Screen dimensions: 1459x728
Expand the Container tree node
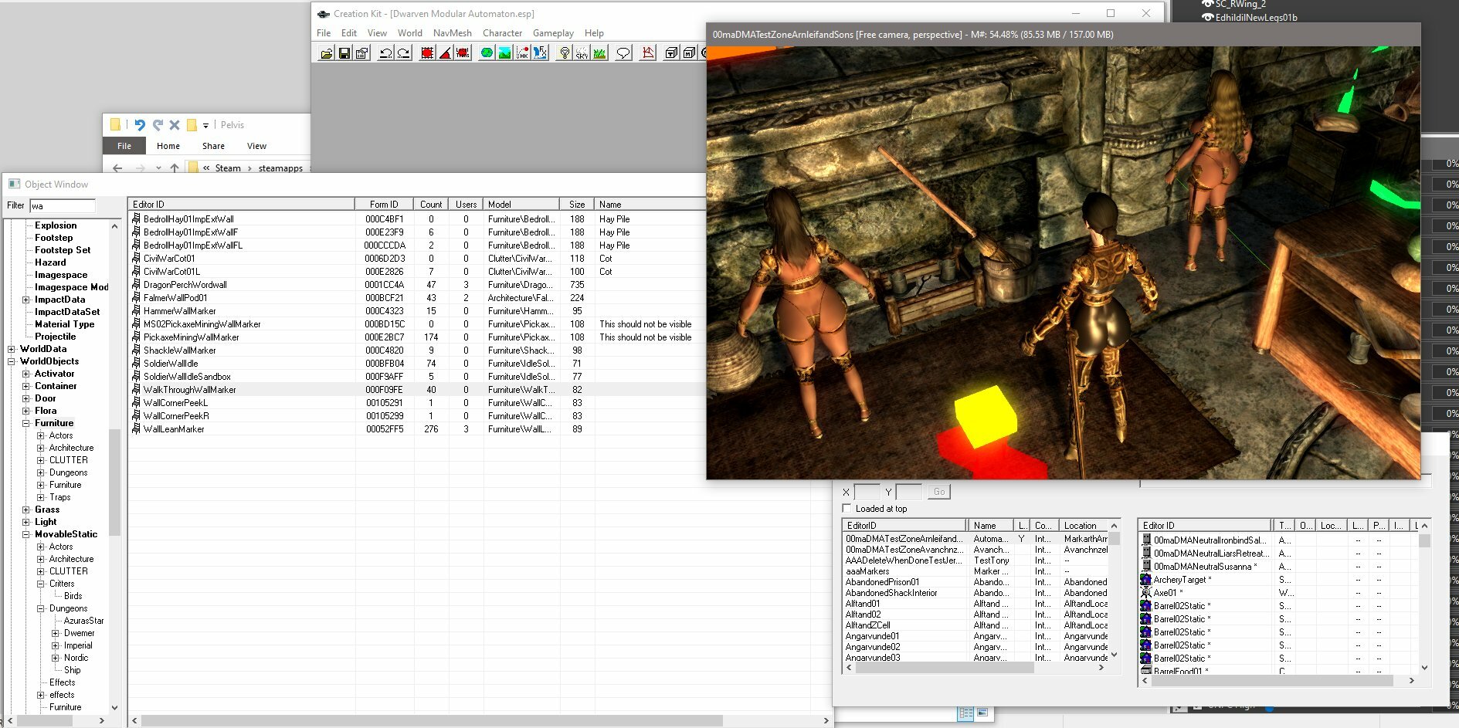[26, 386]
